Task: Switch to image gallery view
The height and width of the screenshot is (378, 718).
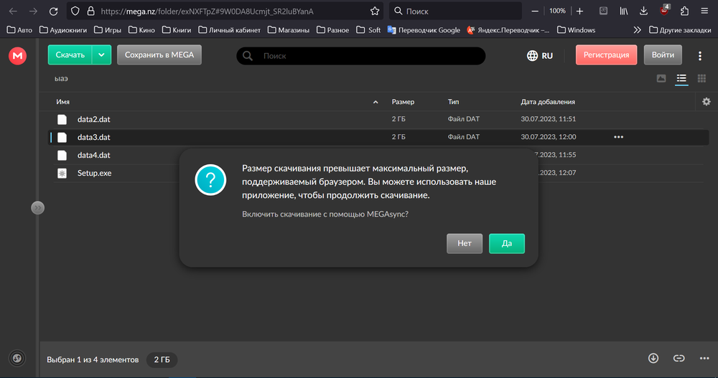Action: [x=661, y=78]
